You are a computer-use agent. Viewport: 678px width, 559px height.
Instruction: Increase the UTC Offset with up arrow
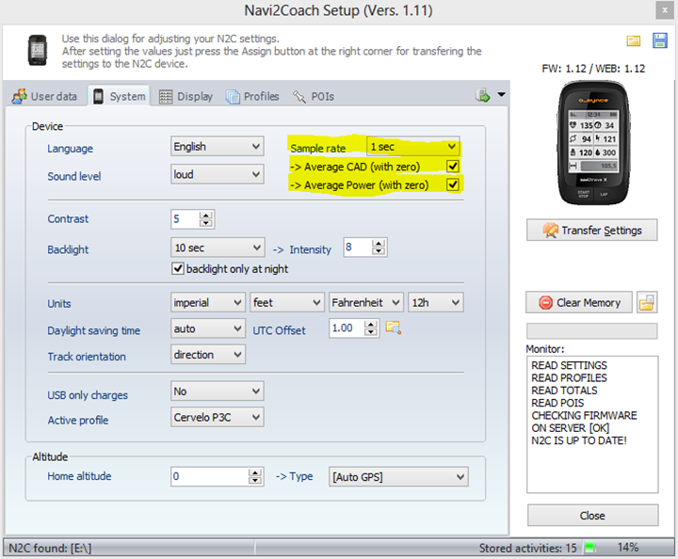coord(371,324)
